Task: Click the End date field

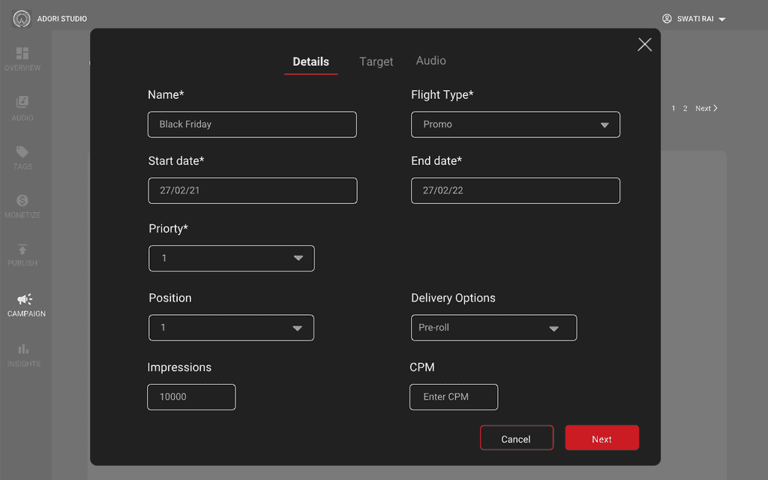Action: point(515,190)
